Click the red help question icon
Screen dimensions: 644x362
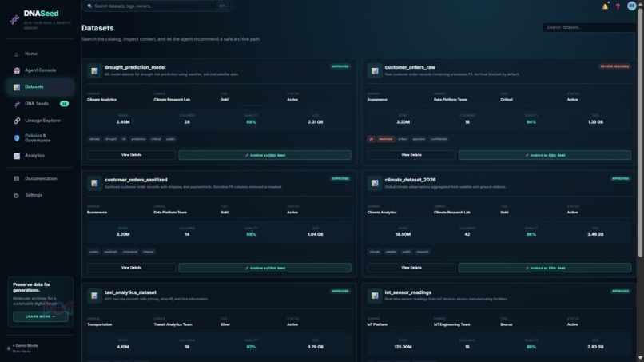pos(618,6)
